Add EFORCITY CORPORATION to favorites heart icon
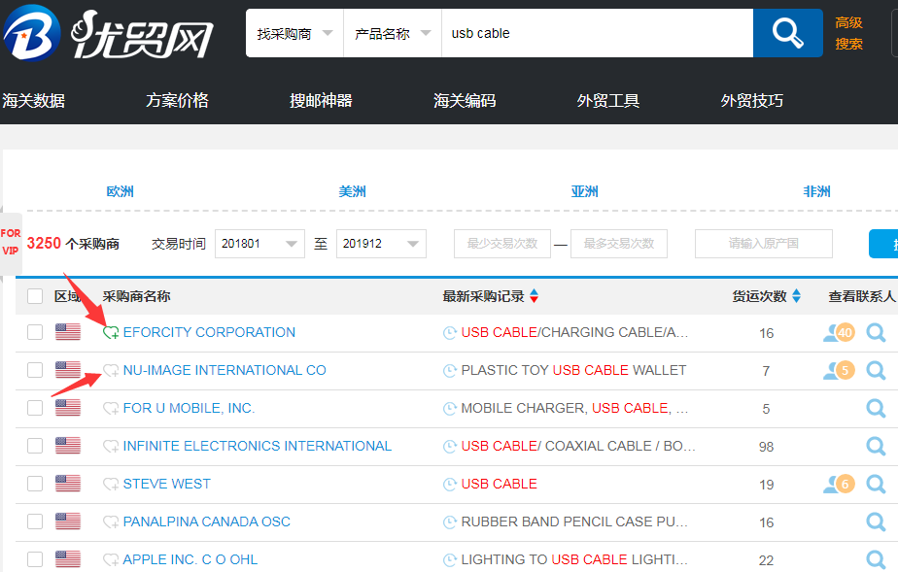The image size is (898, 572). [x=111, y=332]
